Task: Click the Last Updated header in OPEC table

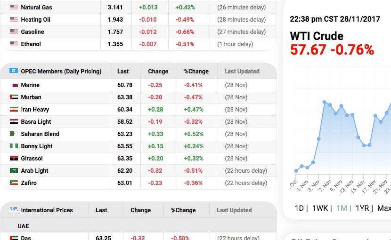Action: click(242, 71)
